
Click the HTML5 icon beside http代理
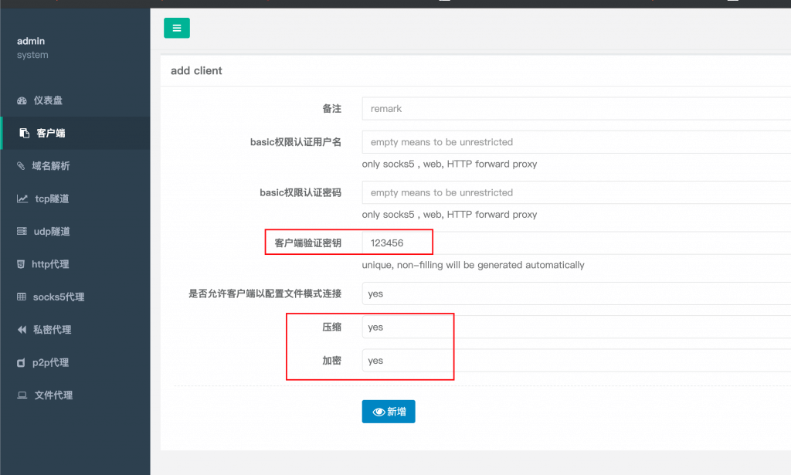[x=21, y=264]
